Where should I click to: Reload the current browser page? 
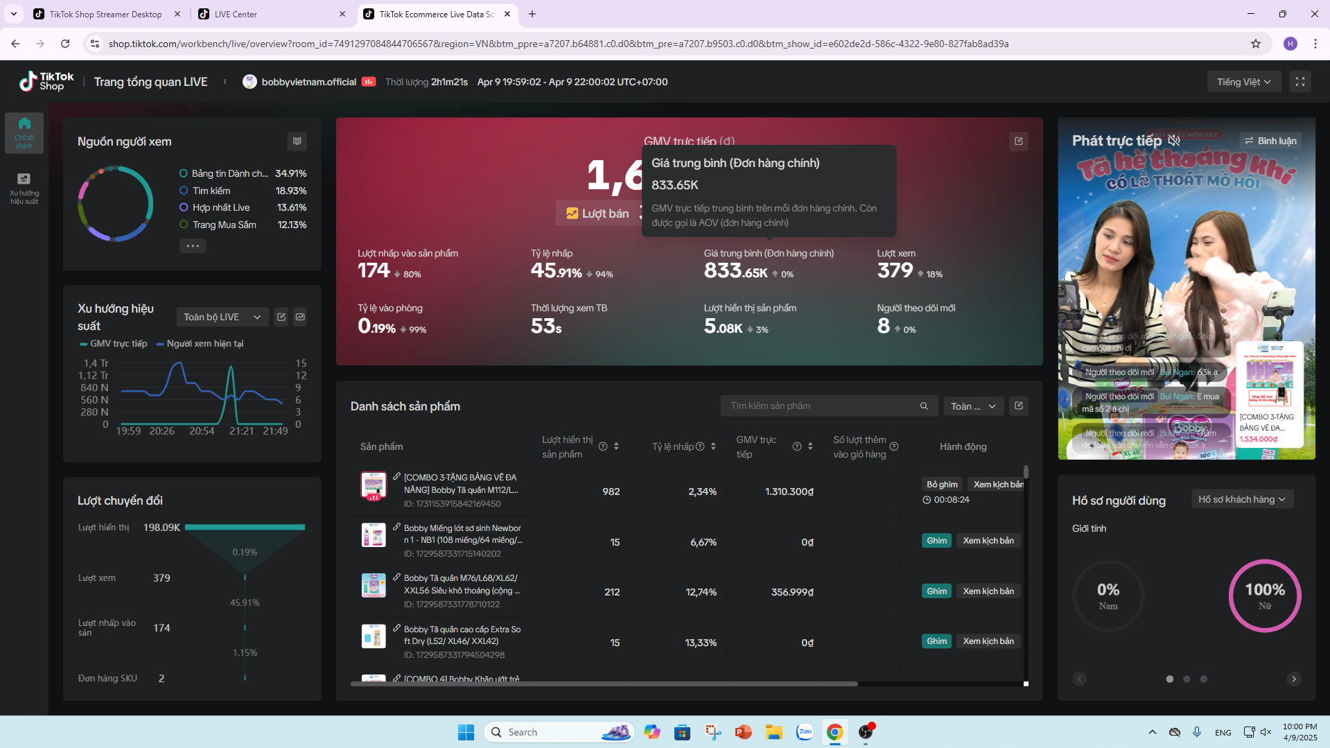click(x=65, y=44)
